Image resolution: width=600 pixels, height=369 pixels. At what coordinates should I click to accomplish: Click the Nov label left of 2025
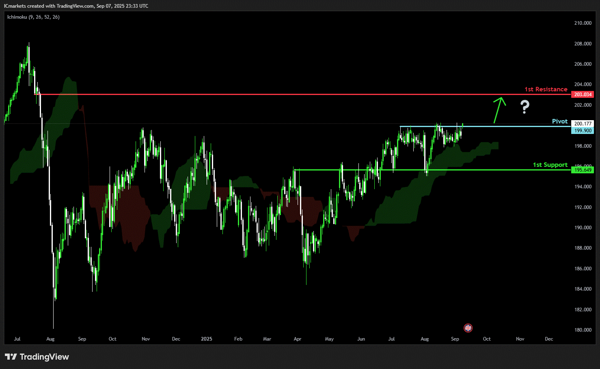(146, 339)
